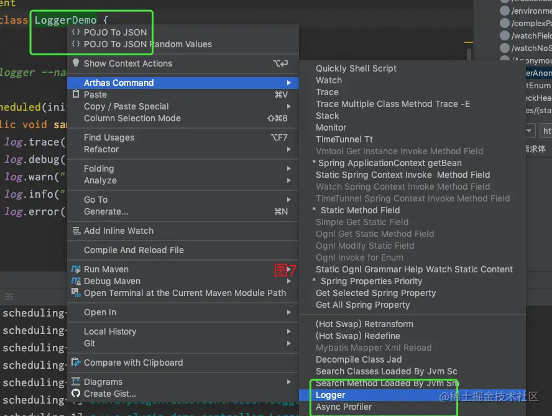Click the icon next to /watchField entry
The width and height of the screenshot is (552, 416).
(x=505, y=35)
